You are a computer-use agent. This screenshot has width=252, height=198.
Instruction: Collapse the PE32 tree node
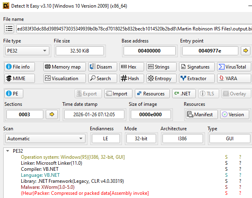click(x=8, y=151)
